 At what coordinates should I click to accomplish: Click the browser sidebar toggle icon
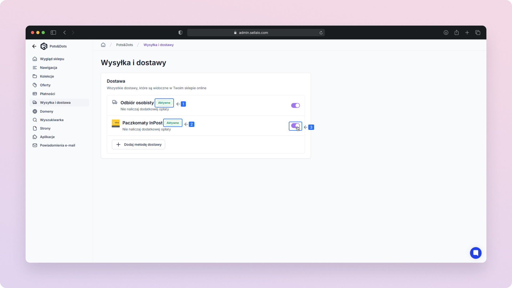(x=53, y=33)
